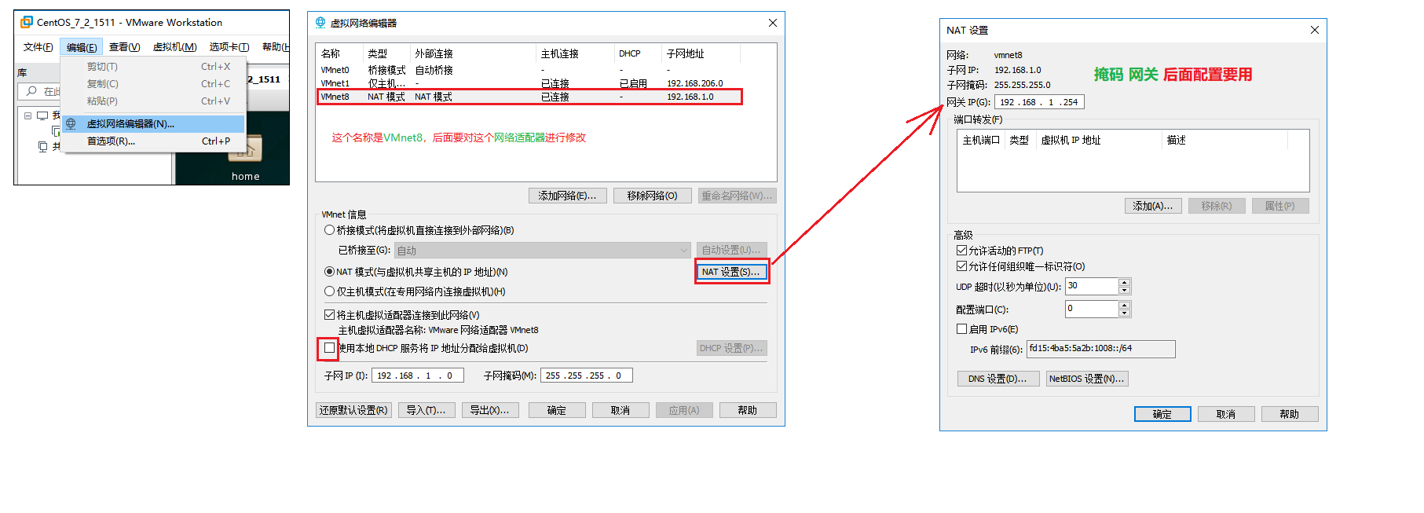Select the VMnet0 桥接模式 row
This screenshot has width=1424, height=513.
click(x=530, y=70)
